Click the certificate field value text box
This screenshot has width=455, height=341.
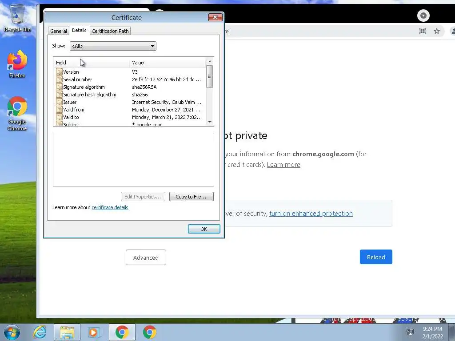coord(133,160)
